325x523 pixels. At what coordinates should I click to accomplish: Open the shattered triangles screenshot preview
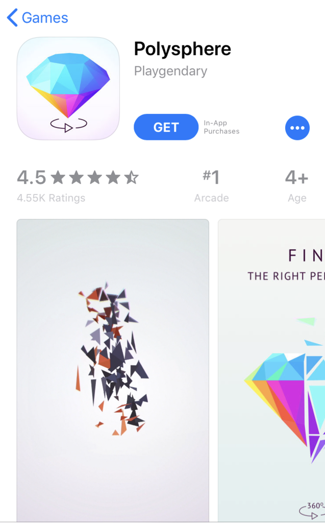coord(113,370)
